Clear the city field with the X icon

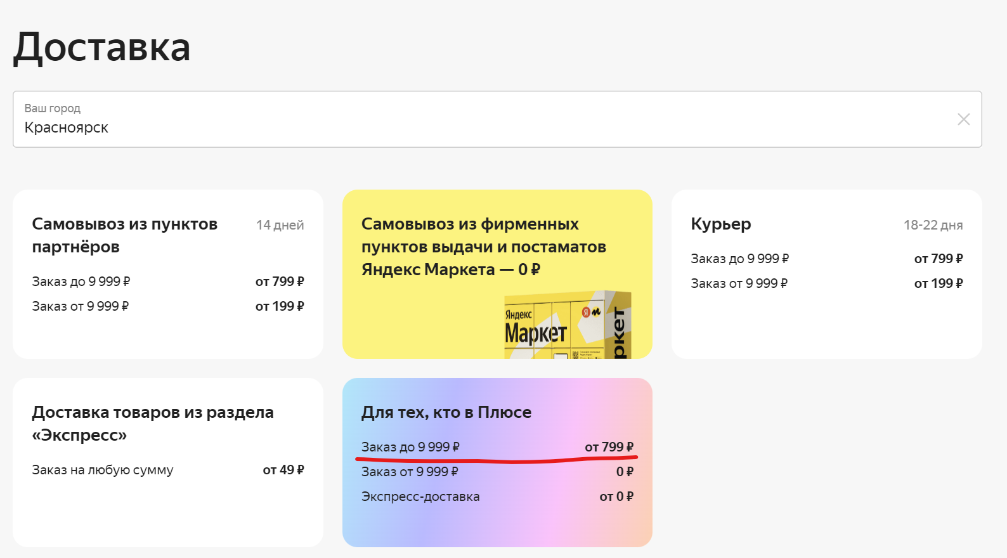[963, 119]
